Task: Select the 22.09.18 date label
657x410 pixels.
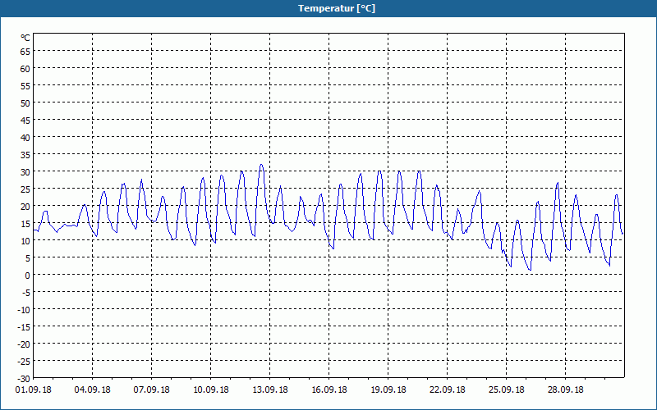Action: pos(447,390)
